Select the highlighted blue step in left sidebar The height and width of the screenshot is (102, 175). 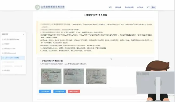[13, 58]
